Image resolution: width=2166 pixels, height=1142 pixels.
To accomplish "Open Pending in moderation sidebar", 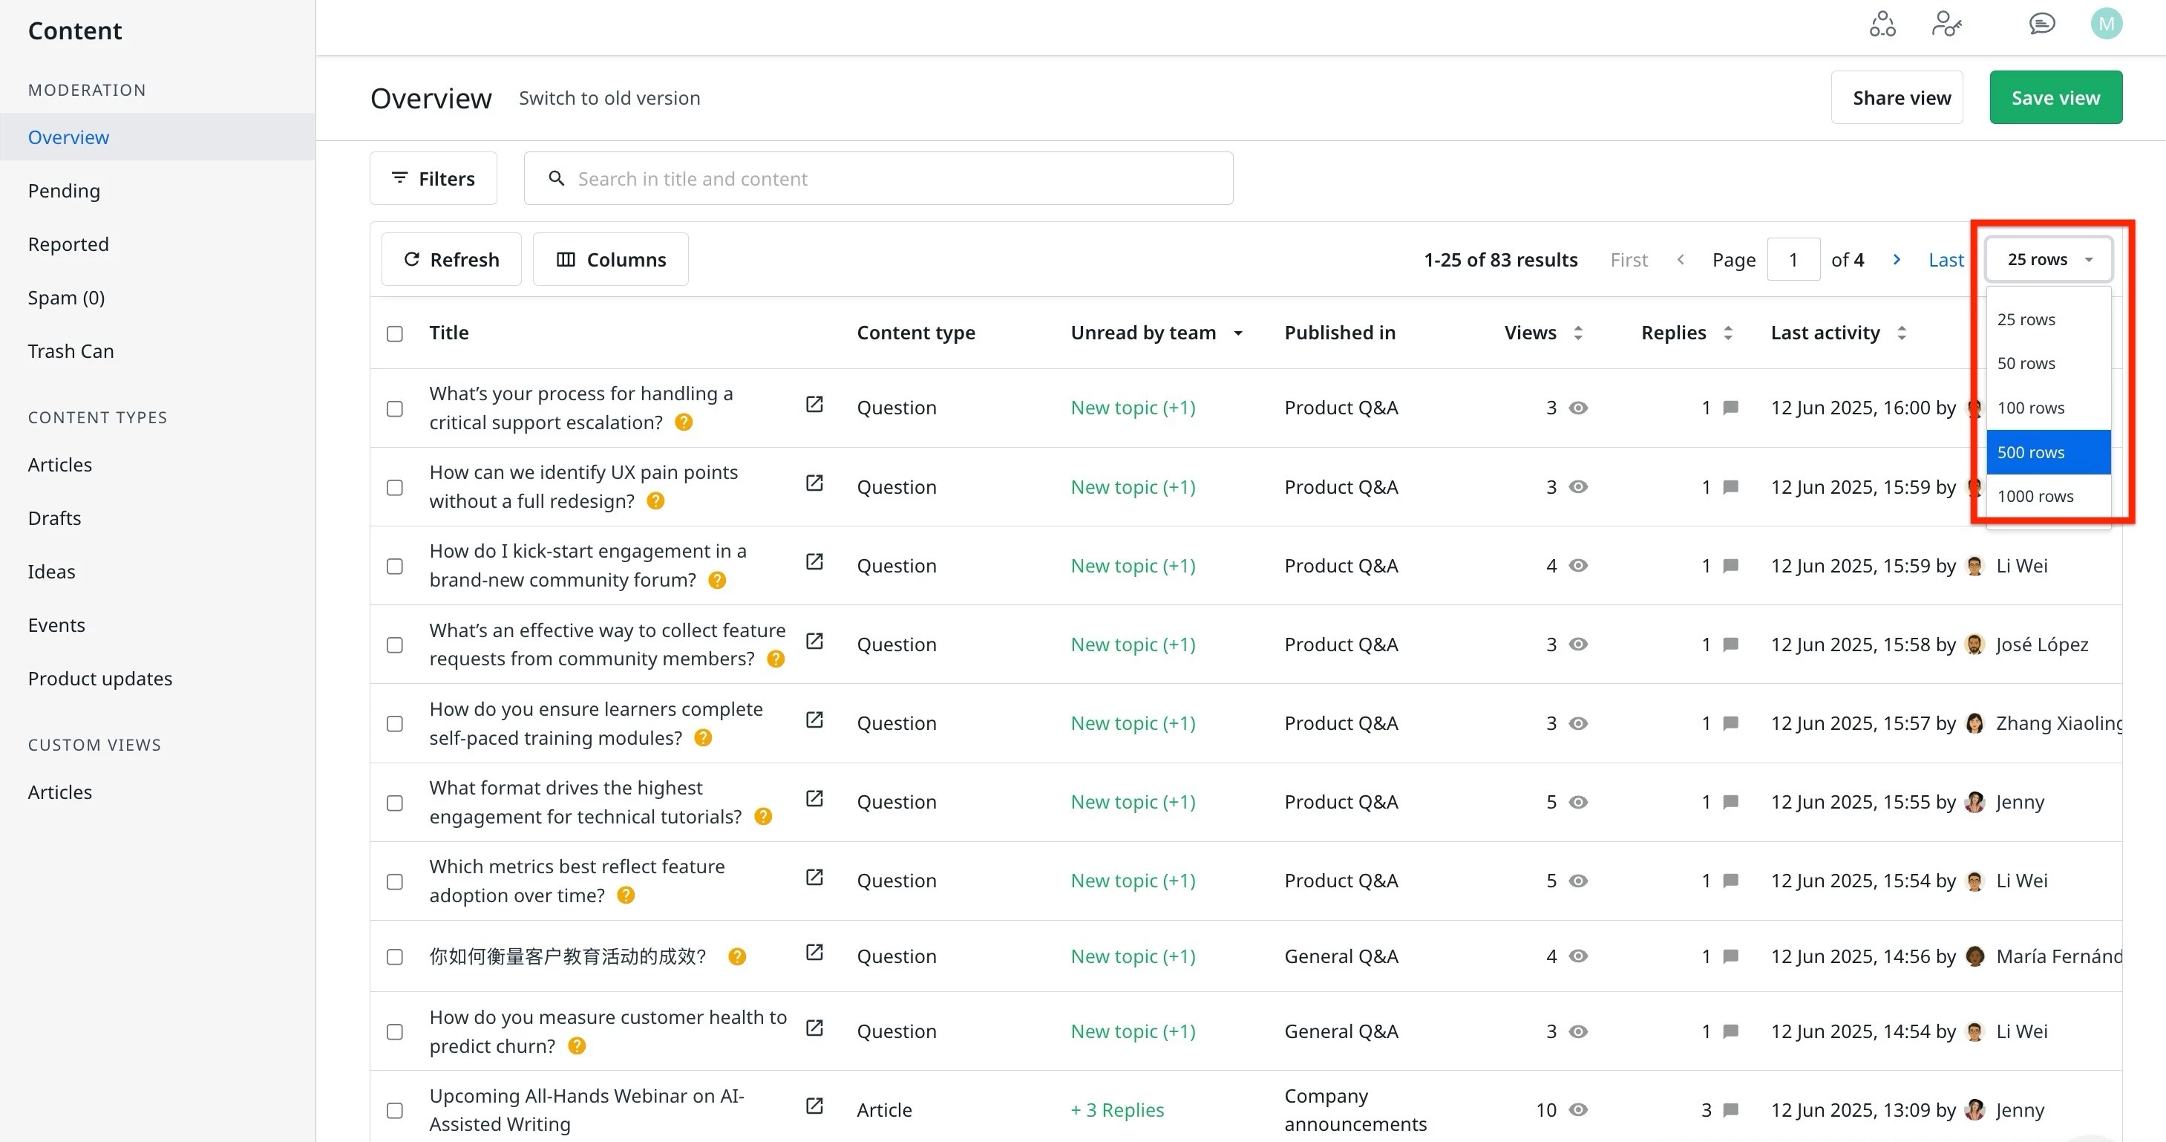I will tap(64, 191).
